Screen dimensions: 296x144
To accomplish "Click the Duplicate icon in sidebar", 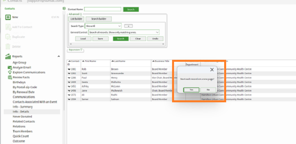I will pyautogui.click(x=8, y=37).
